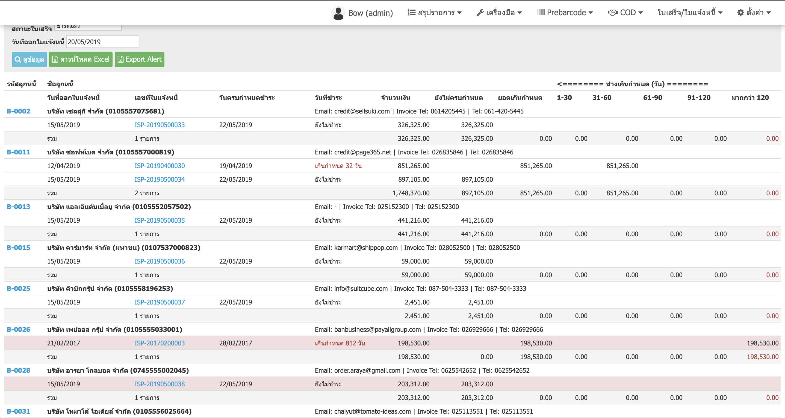Image resolution: width=785 pixels, height=418 pixels.
Task: Click the gear icon beside ตั้งค่า
Action: [740, 13]
